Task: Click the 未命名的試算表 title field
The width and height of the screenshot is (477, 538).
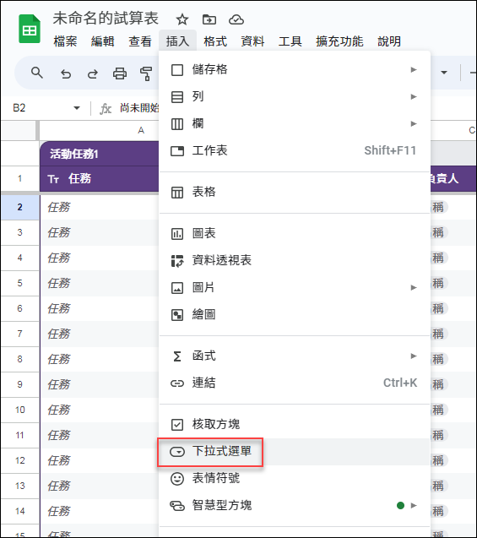Action: coord(106,19)
